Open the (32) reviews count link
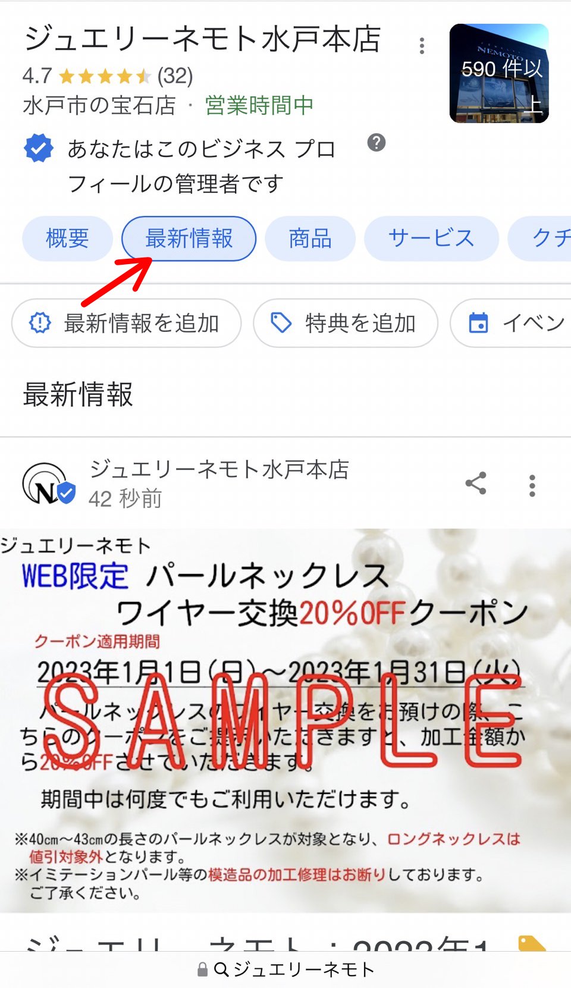This screenshot has width=571, height=988. (x=175, y=76)
